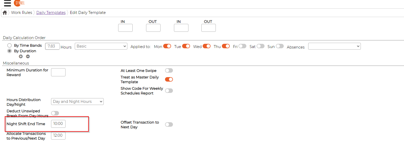Screen dimensions: 404x154
Task: Enable Offset Transaction to Next Day
Action: click(169, 124)
